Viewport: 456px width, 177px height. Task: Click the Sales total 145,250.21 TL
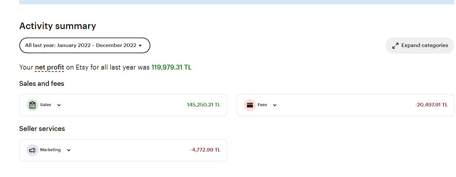[203, 105]
